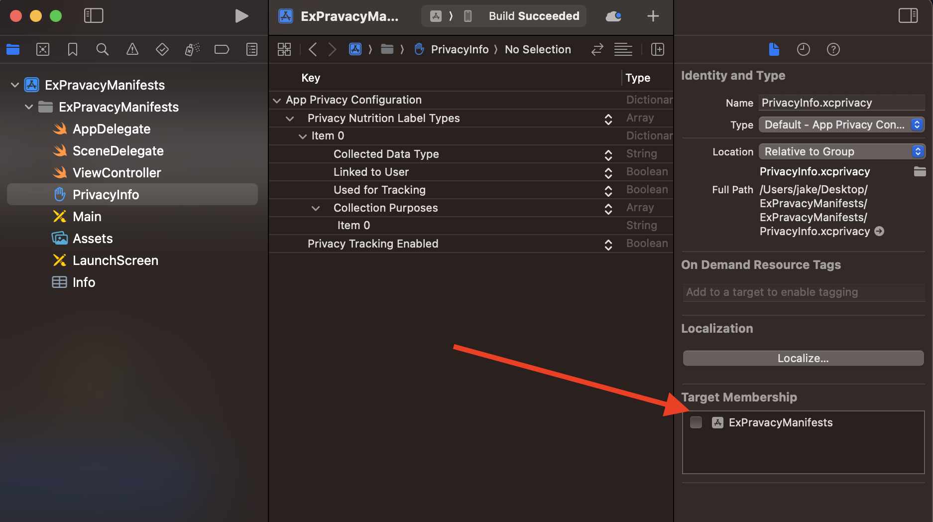Collapse Collection Purposes array

316,208
